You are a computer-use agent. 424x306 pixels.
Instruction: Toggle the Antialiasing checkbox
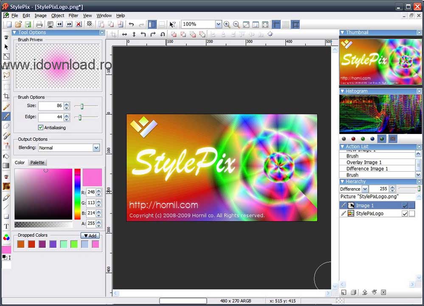point(41,128)
